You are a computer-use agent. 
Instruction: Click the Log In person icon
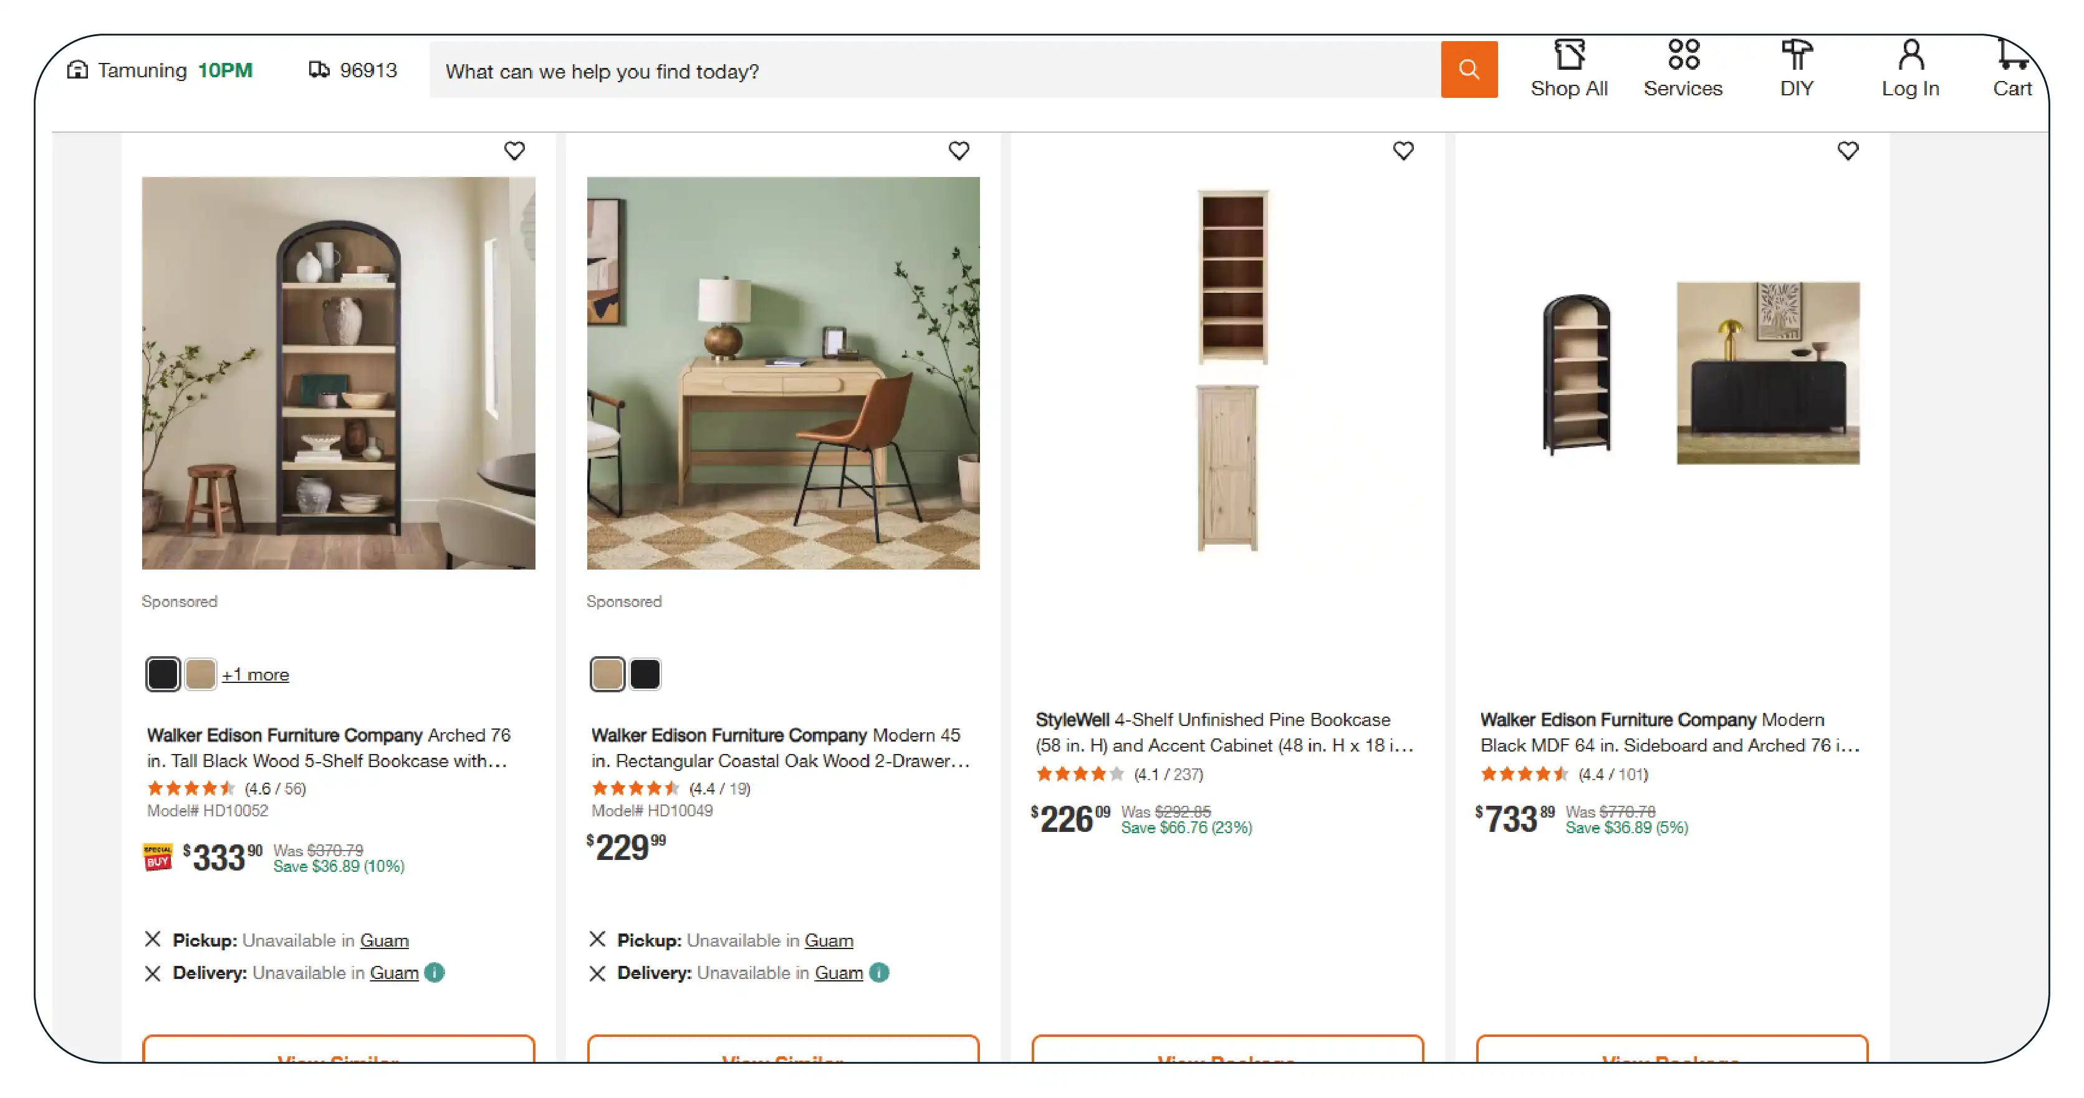(1909, 70)
